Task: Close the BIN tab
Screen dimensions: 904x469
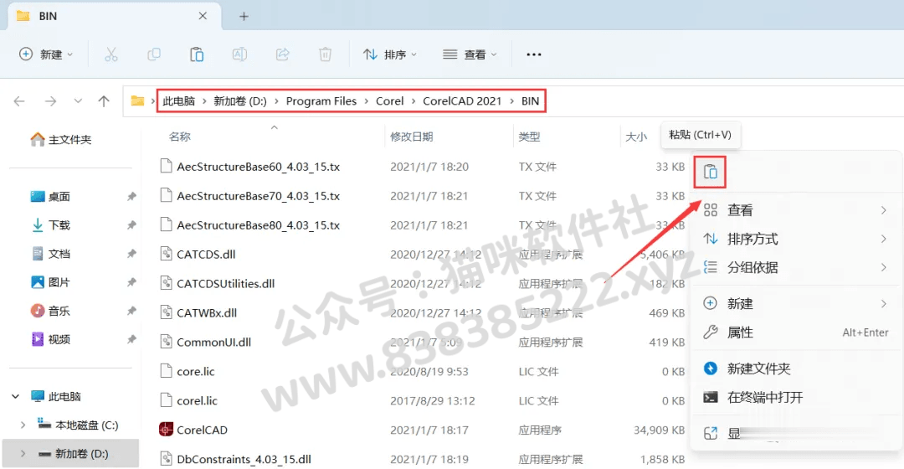Action: (203, 16)
